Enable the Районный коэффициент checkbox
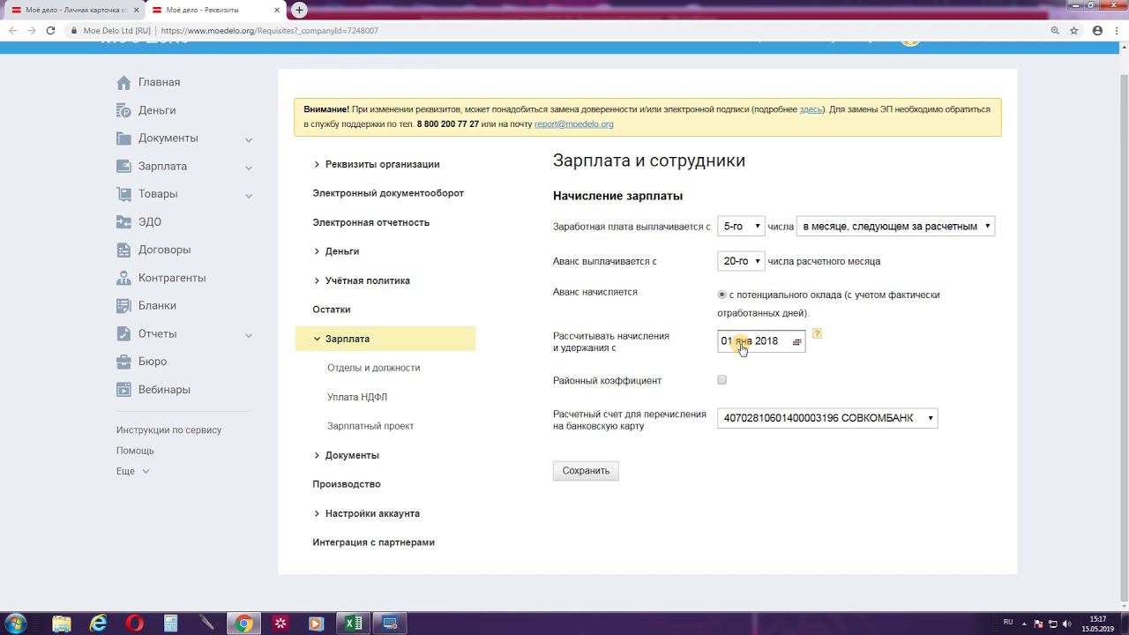1129x635 pixels. click(x=722, y=380)
